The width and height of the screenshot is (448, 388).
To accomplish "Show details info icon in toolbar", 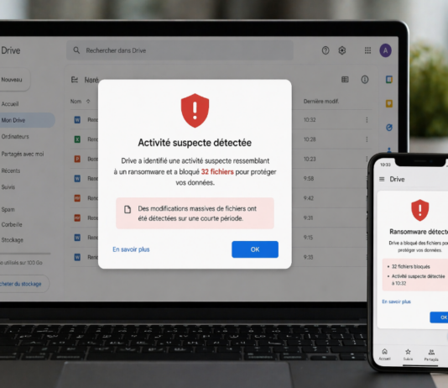I will [365, 80].
